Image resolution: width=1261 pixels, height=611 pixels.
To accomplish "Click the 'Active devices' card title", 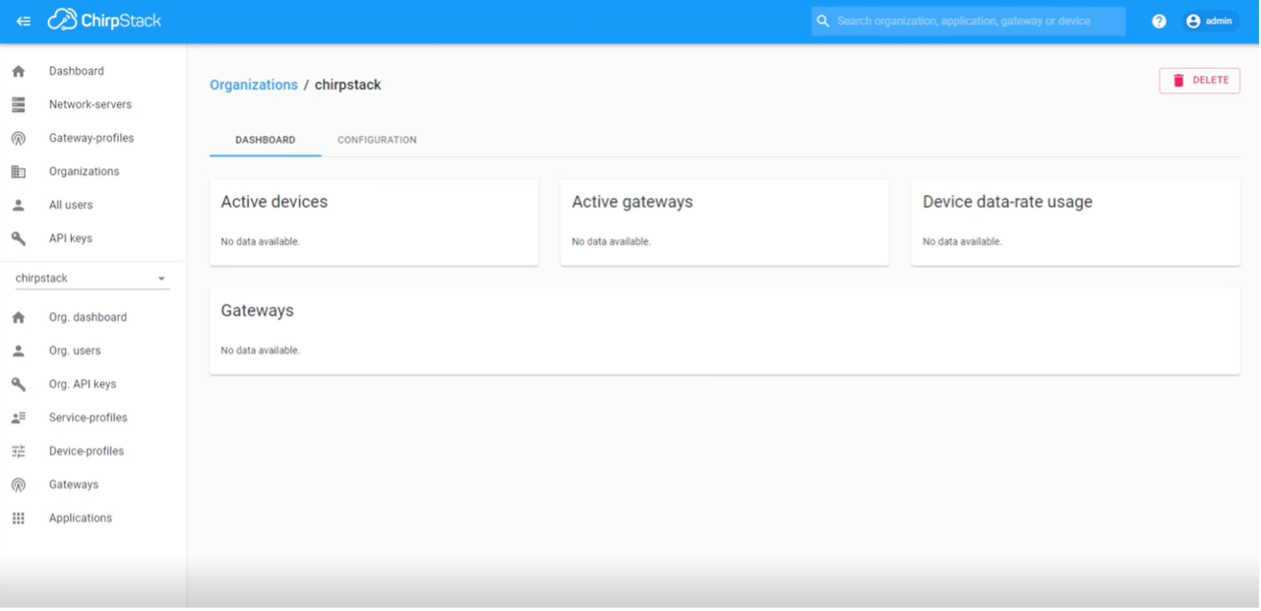I will [274, 202].
